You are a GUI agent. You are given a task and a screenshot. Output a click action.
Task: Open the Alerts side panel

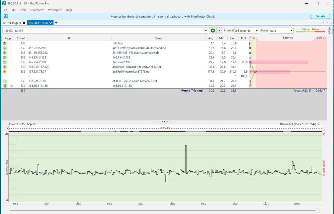pos(330,30)
